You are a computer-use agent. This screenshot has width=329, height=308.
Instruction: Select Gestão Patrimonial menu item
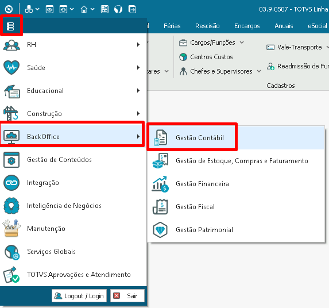pos(236,230)
